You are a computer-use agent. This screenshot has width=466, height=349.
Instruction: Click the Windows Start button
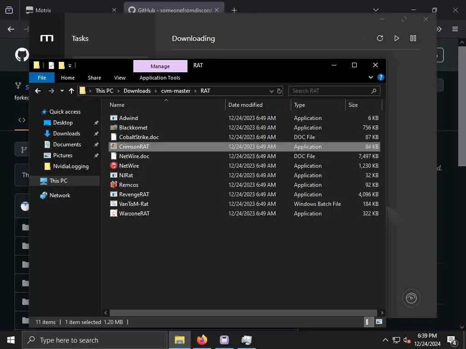pyautogui.click(x=11, y=340)
